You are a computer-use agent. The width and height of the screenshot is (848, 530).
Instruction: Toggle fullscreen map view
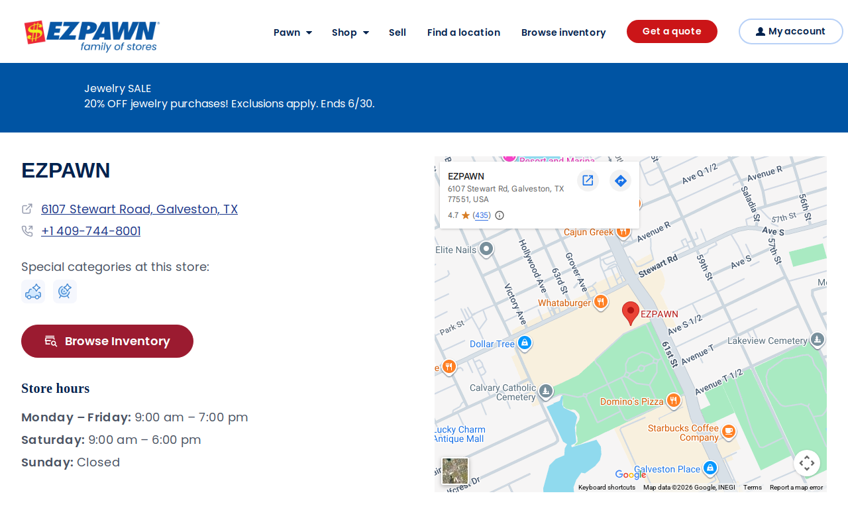click(x=806, y=463)
